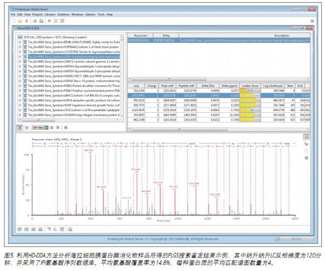The image size is (325, 271).
Task: Open the Tools menu
Action: coord(101,14)
